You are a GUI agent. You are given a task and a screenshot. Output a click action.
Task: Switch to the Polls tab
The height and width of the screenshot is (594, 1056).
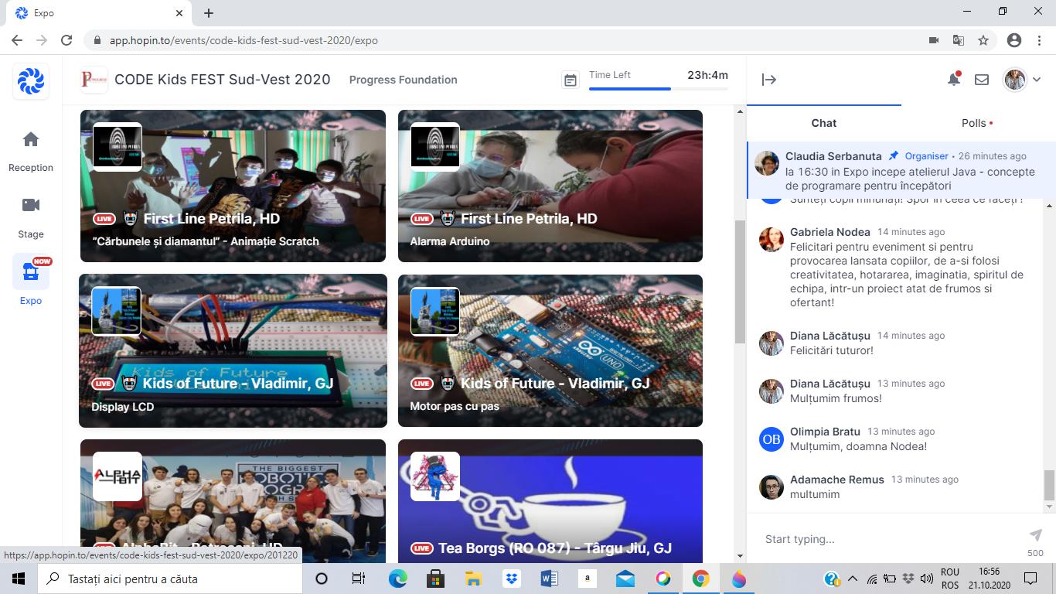pos(977,123)
